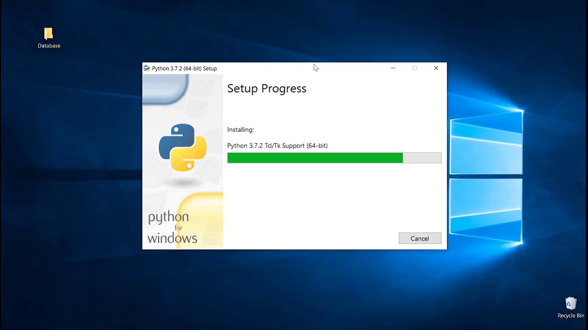Viewport: 588px width, 330px height.
Task: Click the green installation progress bar
Action: 334,158
